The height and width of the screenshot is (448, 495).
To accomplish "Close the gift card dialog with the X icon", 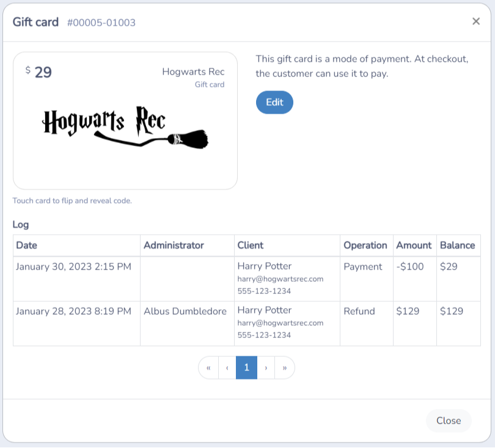I will (475, 21).
